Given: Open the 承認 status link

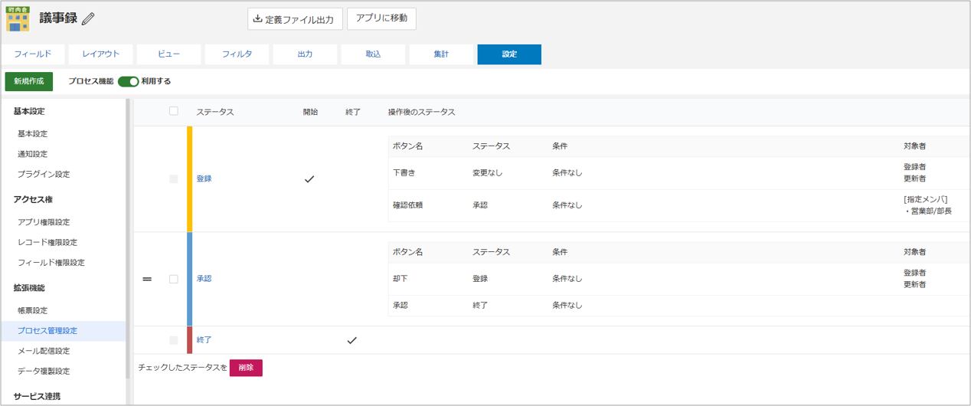Looking at the screenshot, I should pyautogui.click(x=204, y=279).
